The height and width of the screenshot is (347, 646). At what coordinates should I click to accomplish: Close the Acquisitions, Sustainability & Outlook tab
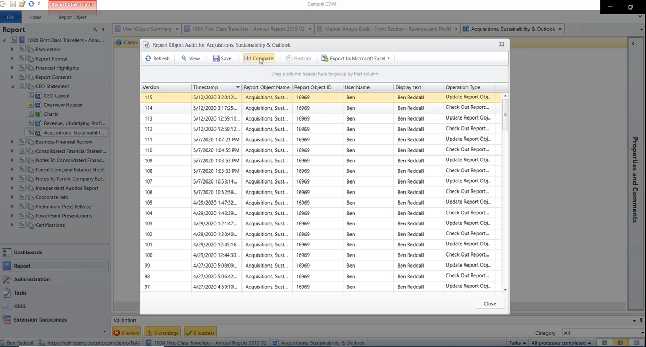click(561, 29)
